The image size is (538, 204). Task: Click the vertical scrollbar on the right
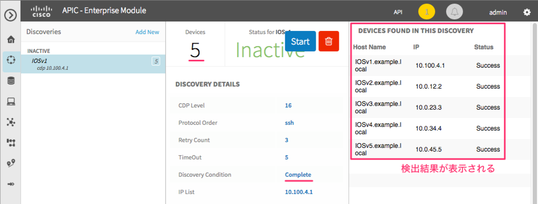(534, 113)
